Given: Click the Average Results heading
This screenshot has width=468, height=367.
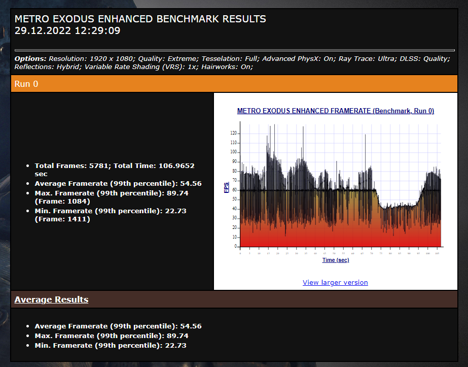Looking at the screenshot, I should 51,299.
